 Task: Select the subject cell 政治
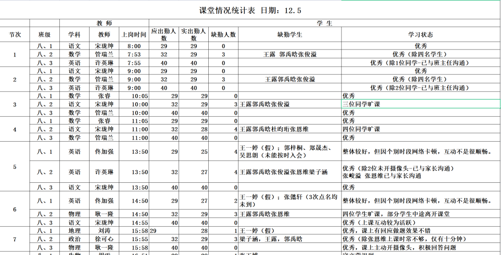[74, 239]
